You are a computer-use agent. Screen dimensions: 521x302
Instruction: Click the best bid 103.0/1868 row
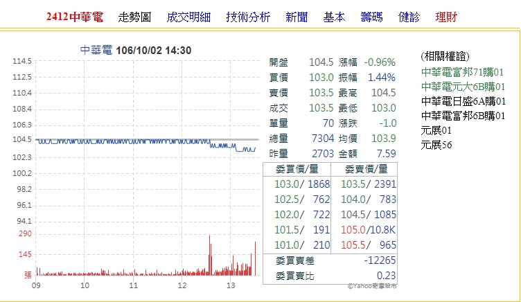pyautogui.click(x=296, y=184)
